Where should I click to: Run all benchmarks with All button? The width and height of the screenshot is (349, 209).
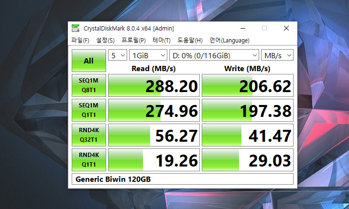click(x=89, y=61)
